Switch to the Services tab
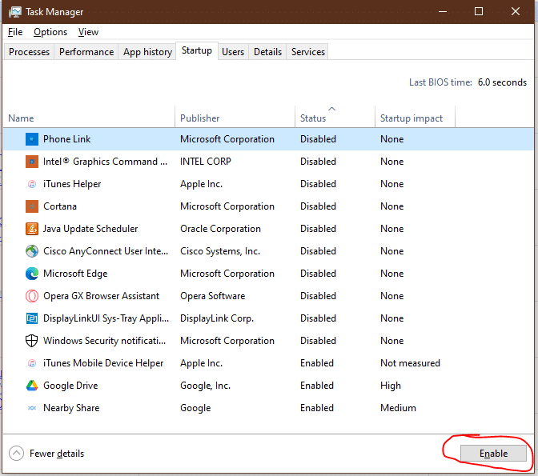This screenshot has height=476, width=538. (308, 52)
